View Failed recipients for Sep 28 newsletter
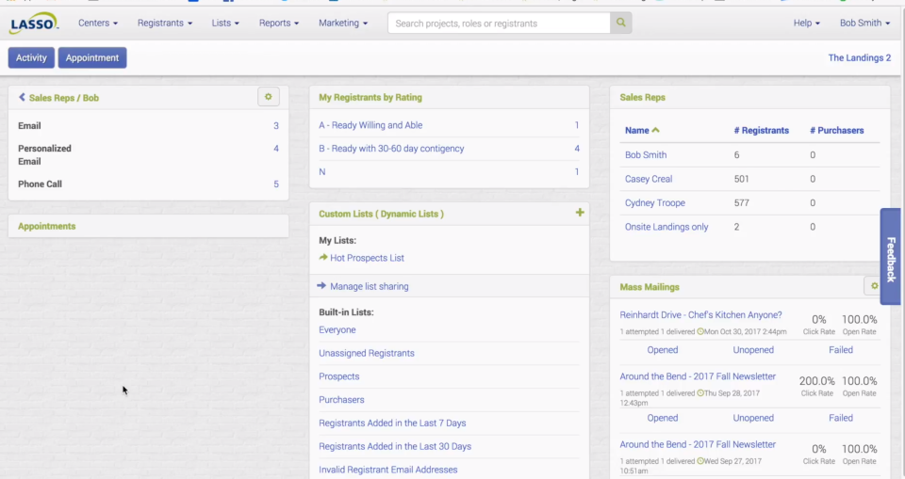905x479 pixels. click(x=840, y=418)
